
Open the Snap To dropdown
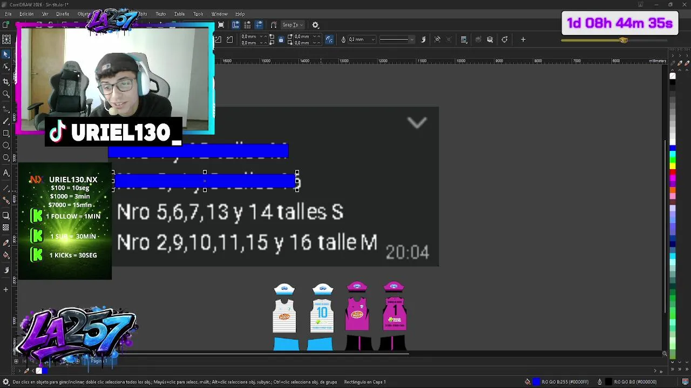pos(292,25)
